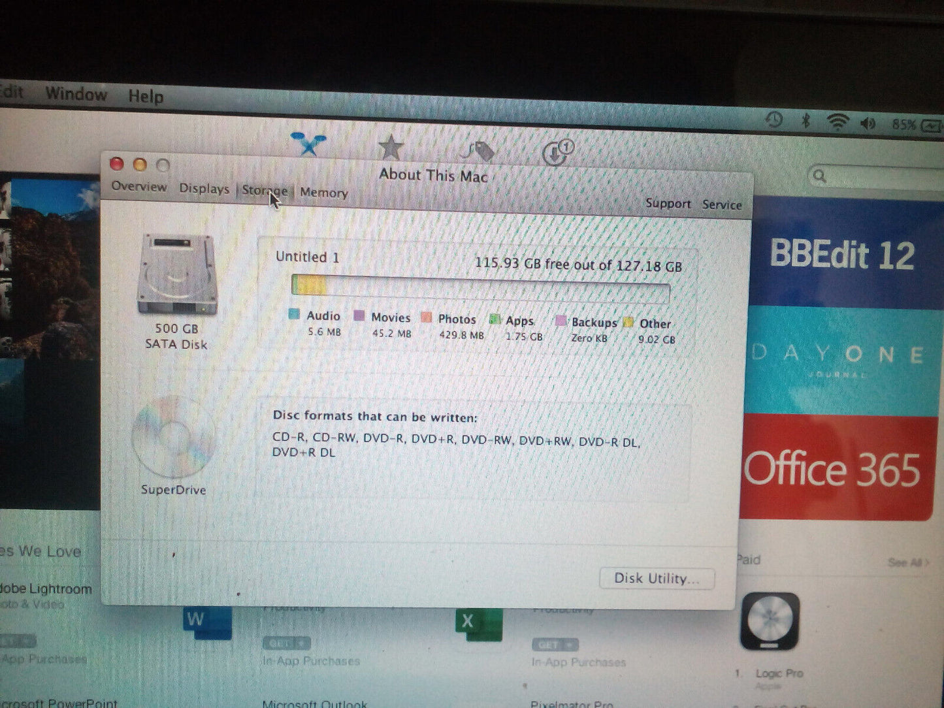Click the App Store search field
This screenshot has width=944, height=708.
click(x=875, y=177)
